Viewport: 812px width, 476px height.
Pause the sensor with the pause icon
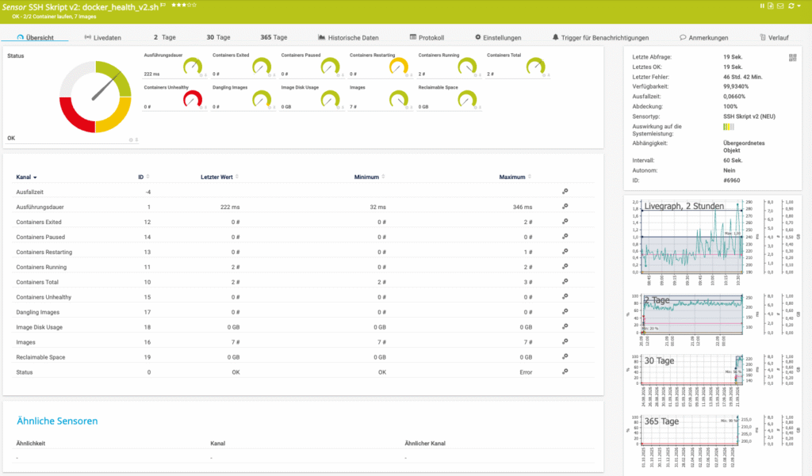pyautogui.click(x=762, y=6)
